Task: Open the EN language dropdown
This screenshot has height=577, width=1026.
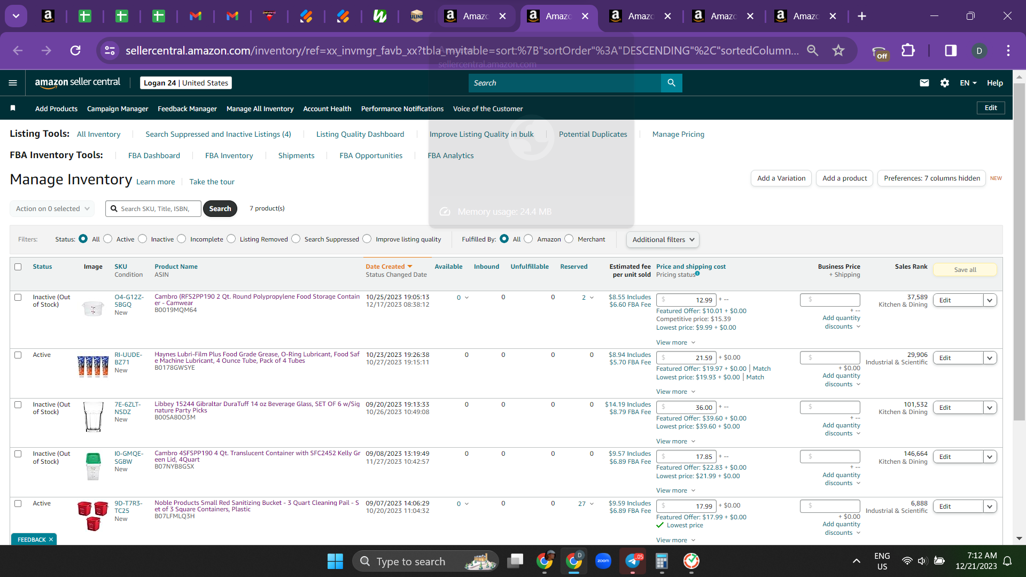Action: pos(968,83)
